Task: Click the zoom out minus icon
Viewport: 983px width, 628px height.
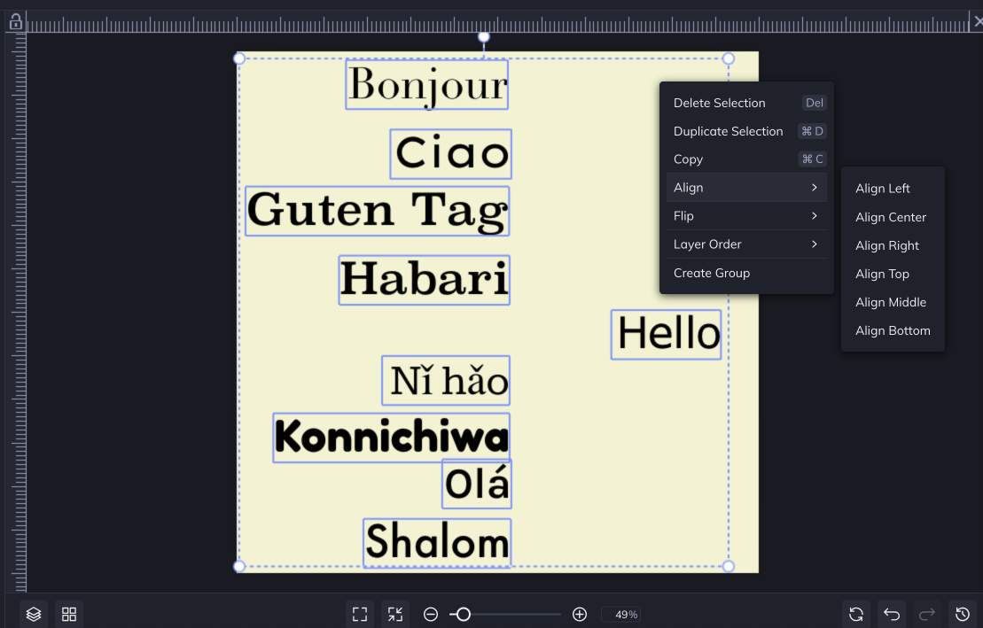Action: coord(431,614)
